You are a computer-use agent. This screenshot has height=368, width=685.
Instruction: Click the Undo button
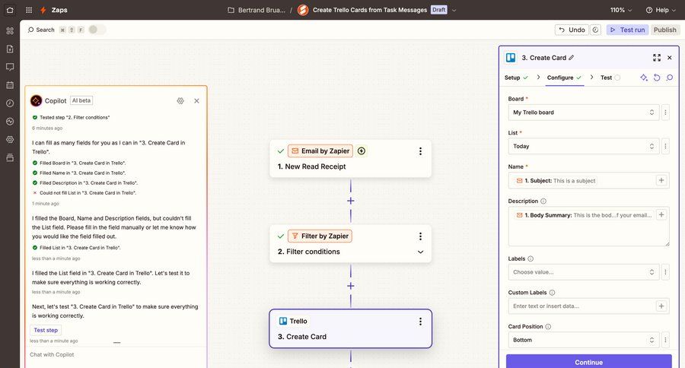(572, 30)
